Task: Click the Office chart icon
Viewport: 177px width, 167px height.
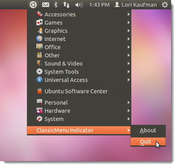Action: point(39,47)
